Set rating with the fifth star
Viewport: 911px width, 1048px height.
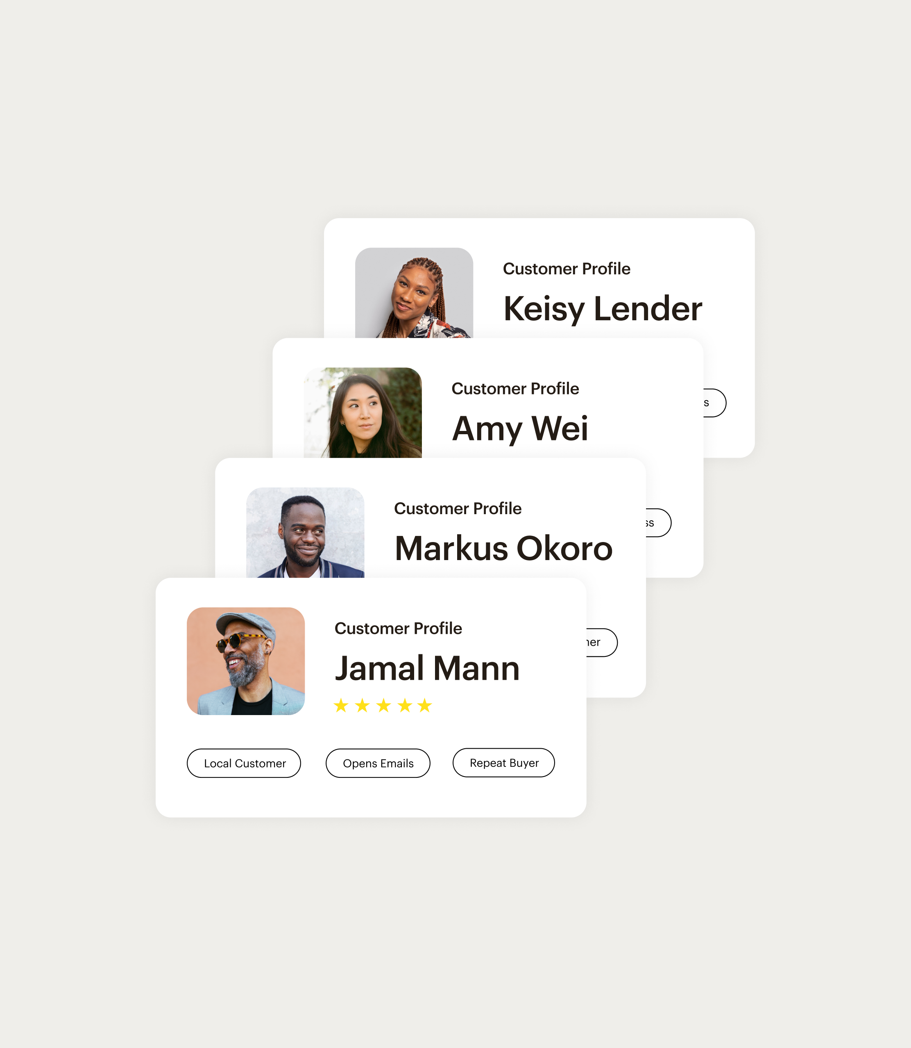point(424,706)
